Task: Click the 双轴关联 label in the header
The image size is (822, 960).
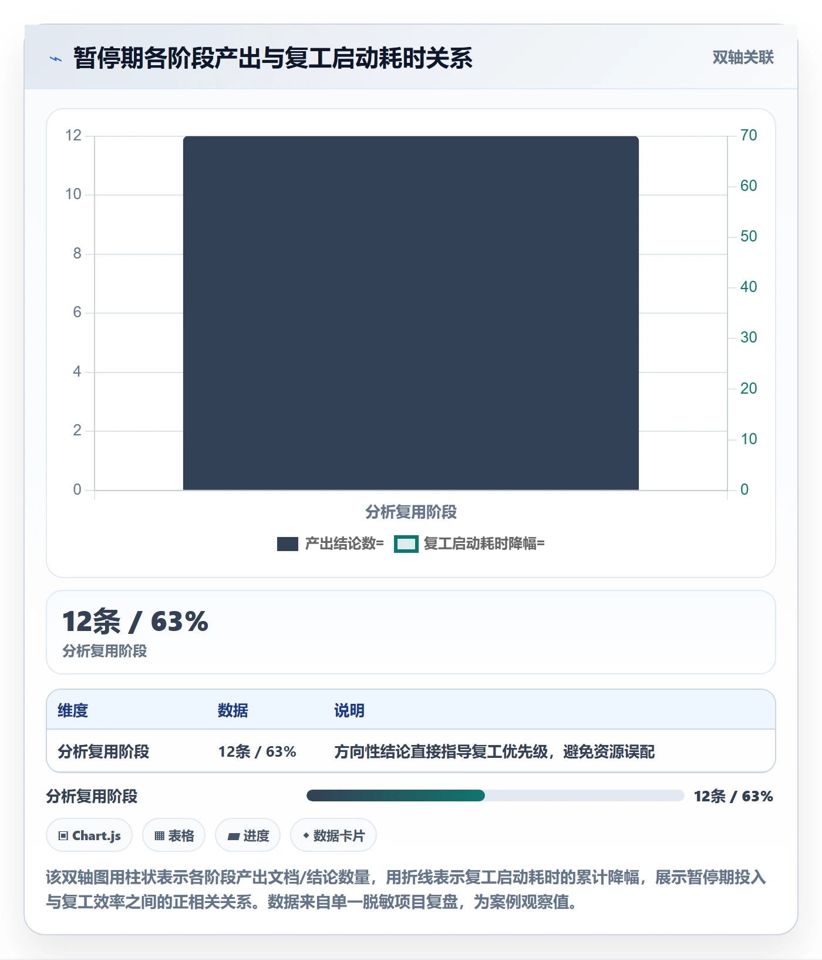Action: click(743, 58)
